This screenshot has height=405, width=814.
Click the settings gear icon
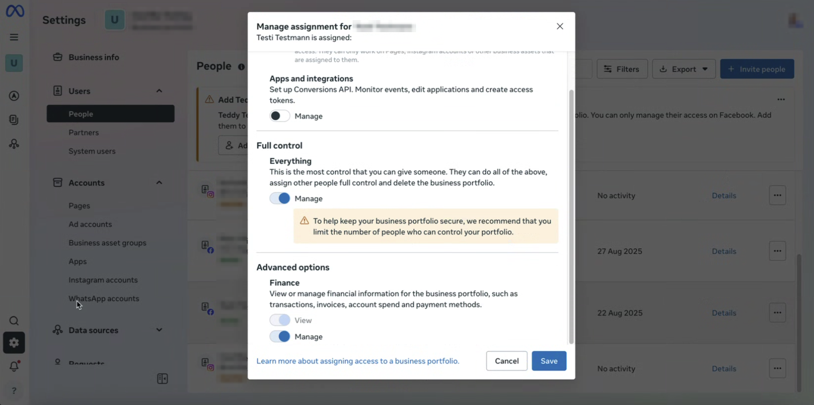tap(14, 342)
